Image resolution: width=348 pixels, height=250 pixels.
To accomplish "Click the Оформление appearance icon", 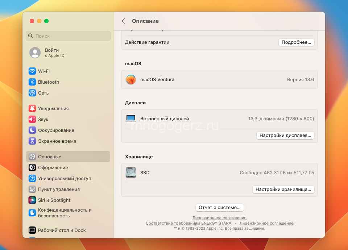I will (x=32, y=167).
